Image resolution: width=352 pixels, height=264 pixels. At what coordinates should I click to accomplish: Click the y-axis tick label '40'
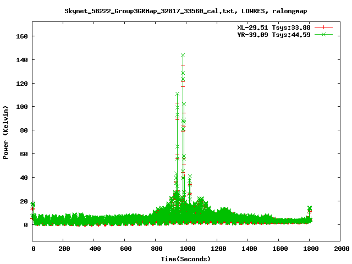click(24, 178)
